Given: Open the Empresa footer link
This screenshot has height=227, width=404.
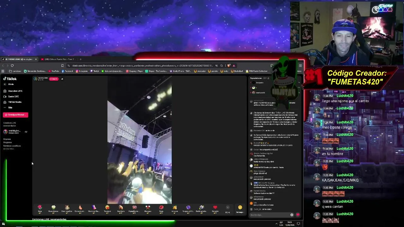Looking at the screenshot, I should (x=7, y=139).
